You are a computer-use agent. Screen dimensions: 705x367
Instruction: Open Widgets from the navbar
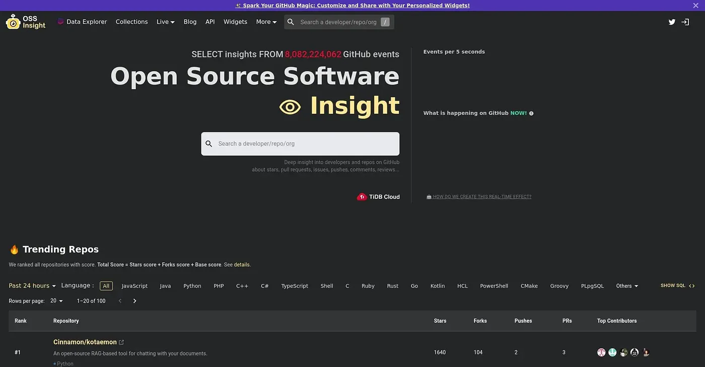pyautogui.click(x=235, y=22)
